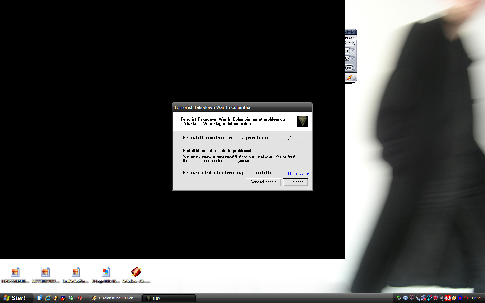This screenshot has height=303, width=485.
Task: Switch to THIV taskbar button
Action: tap(169, 298)
